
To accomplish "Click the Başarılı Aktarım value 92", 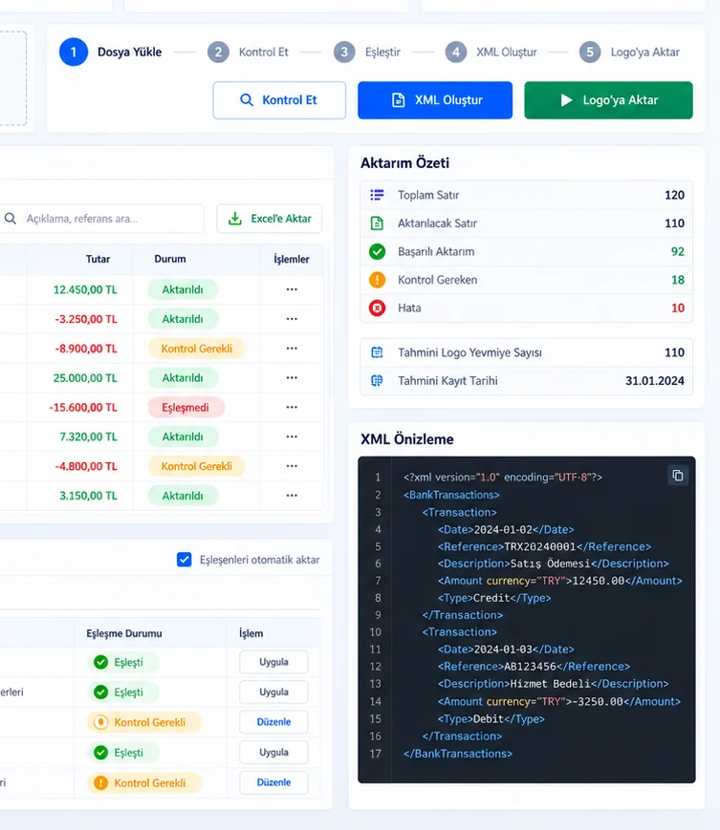I will [678, 251].
